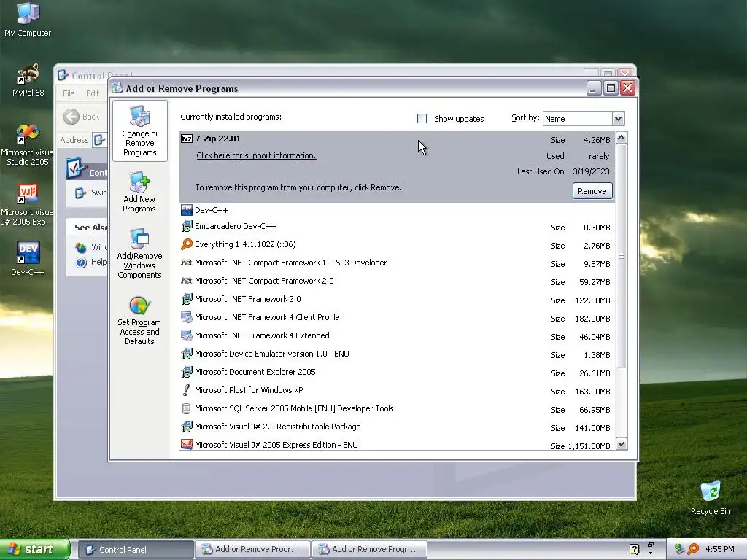Screen dimensions: 747x560
Task: Open Add/Remove Windows Components icon
Action: [139, 238]
